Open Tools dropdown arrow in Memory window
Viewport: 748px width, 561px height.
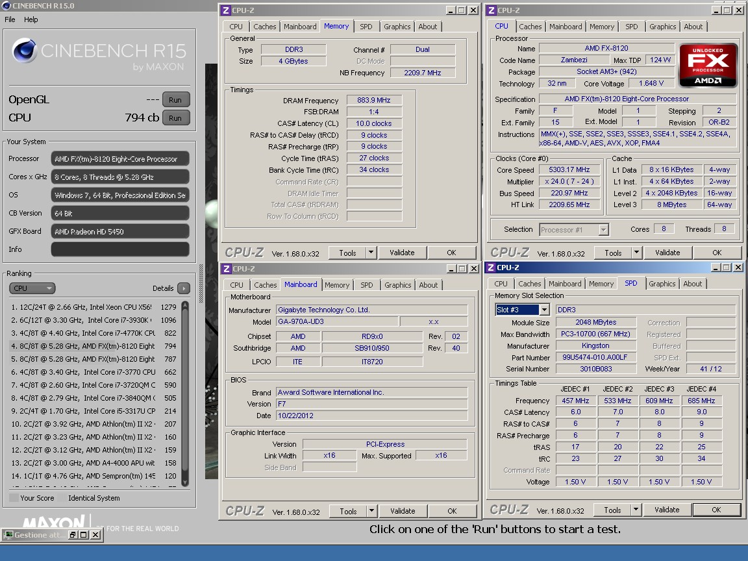pos(371,253)
